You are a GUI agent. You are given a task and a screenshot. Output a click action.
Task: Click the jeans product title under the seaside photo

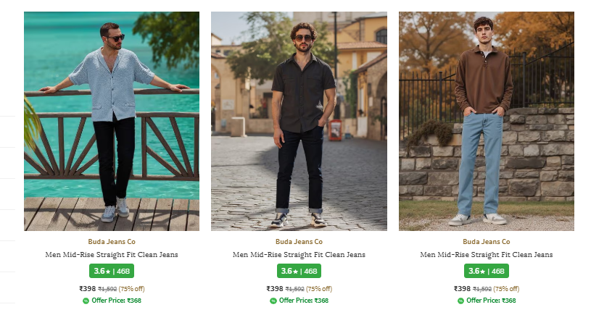coord(112,255)
